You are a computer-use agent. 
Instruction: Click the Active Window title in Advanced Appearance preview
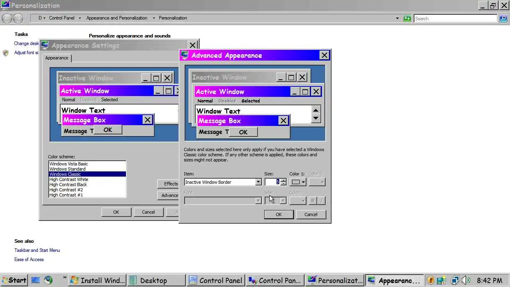coord(220,92)
